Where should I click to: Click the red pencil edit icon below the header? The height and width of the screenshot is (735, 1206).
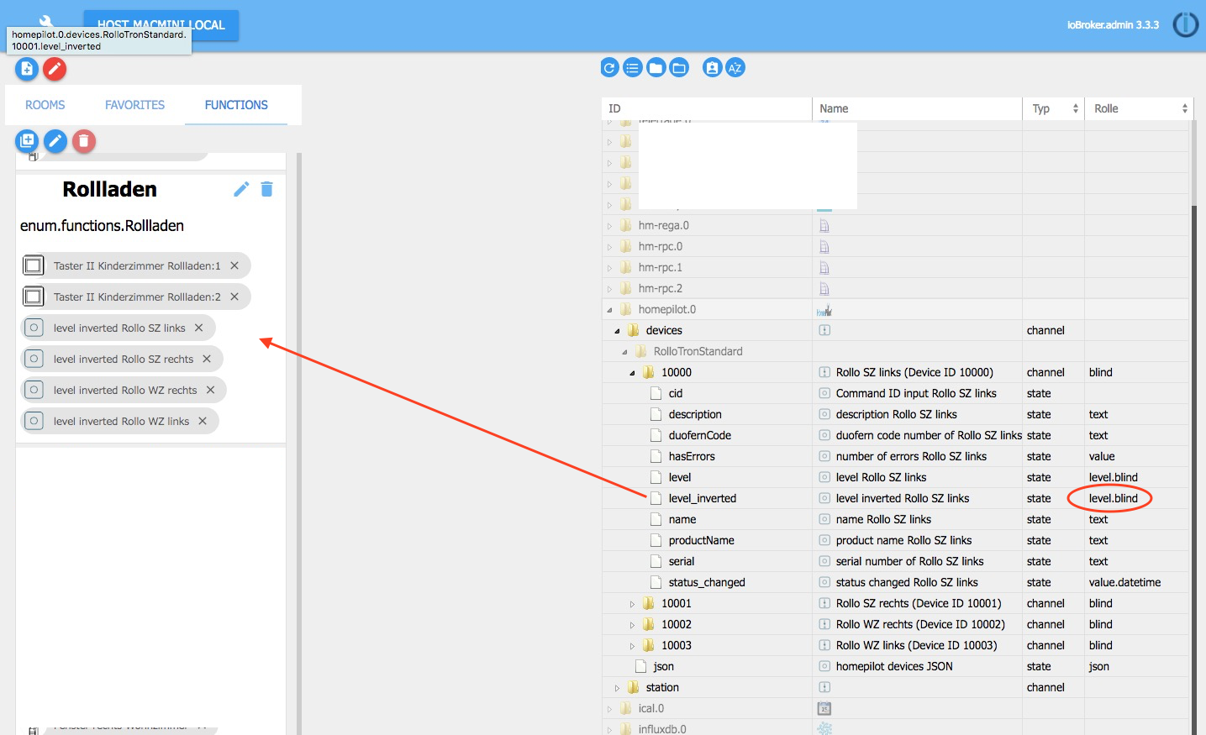pyautogui.click(x=55, y=69)
